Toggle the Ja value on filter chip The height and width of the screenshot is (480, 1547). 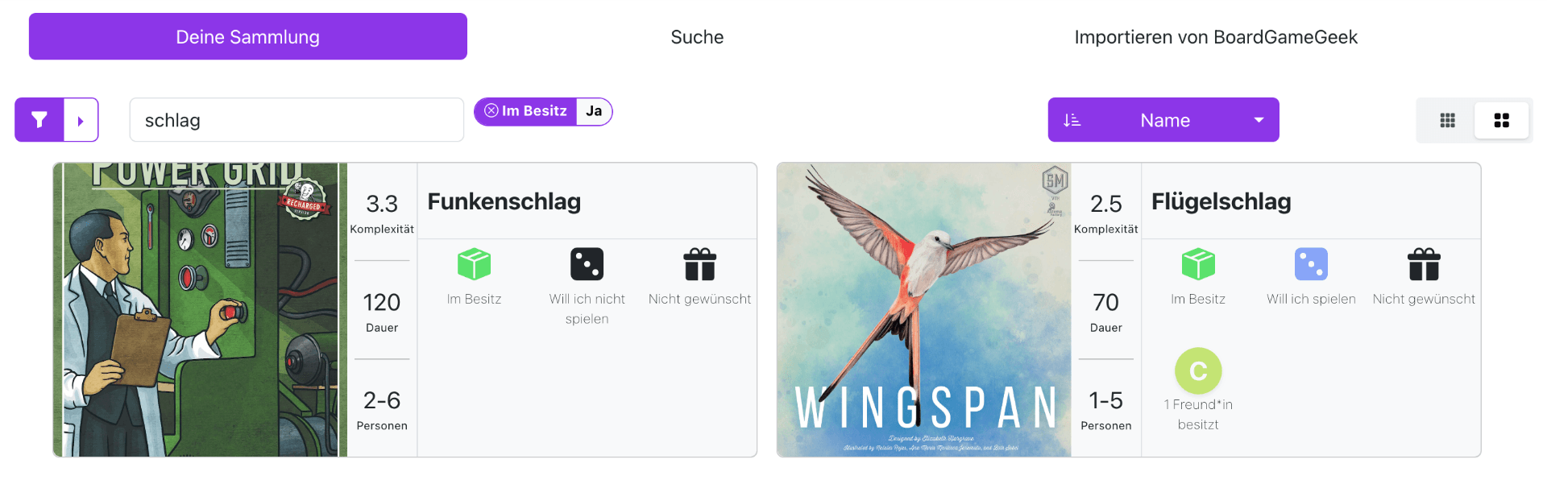(x=594, y=111)
